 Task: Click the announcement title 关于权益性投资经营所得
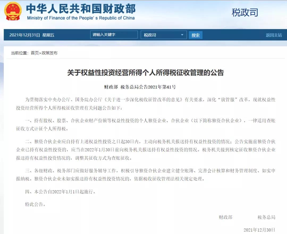pyautogui.click(x=146, y=72)
